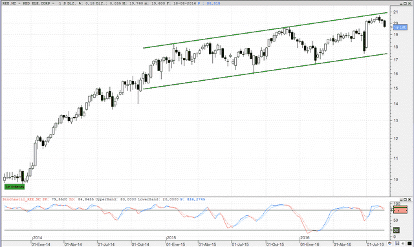Click the '01-Ene-14' date axis label
The image size is (414, 247).
41,244
